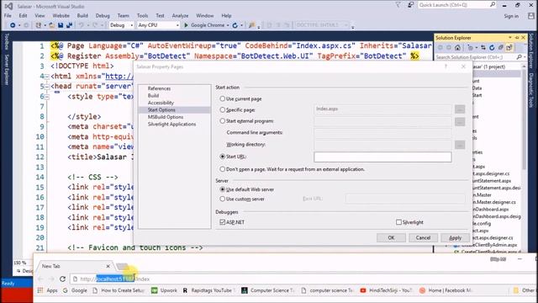Collapse the style tag on line 6
538x303 pixels.
pos(47,97)
